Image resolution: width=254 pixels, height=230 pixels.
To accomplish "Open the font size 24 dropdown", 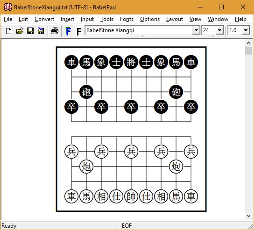I will (x=219, y=30).
